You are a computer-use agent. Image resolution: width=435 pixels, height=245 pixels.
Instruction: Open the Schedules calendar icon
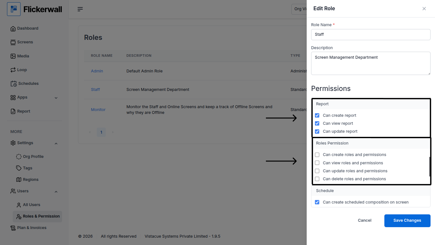[x=14, y=84]
